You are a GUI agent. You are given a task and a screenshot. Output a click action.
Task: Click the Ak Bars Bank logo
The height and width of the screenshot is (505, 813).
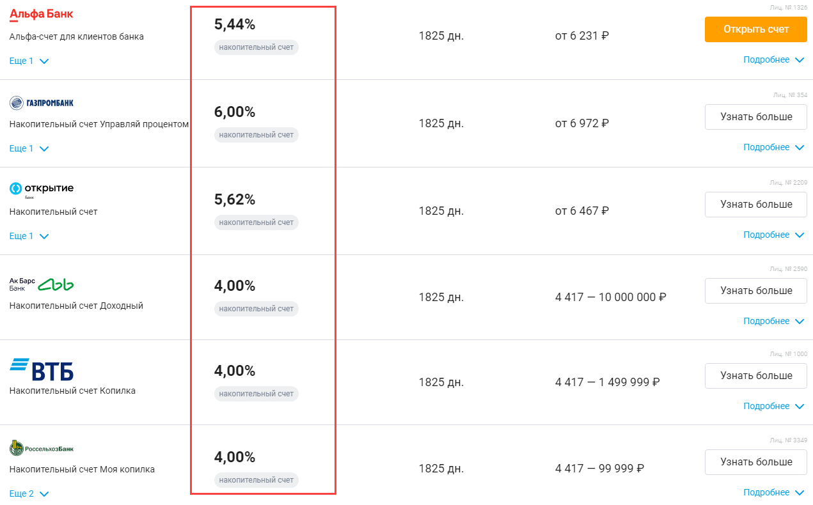click(42, 284)
